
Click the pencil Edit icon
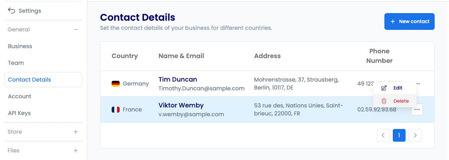coord(384,88)
